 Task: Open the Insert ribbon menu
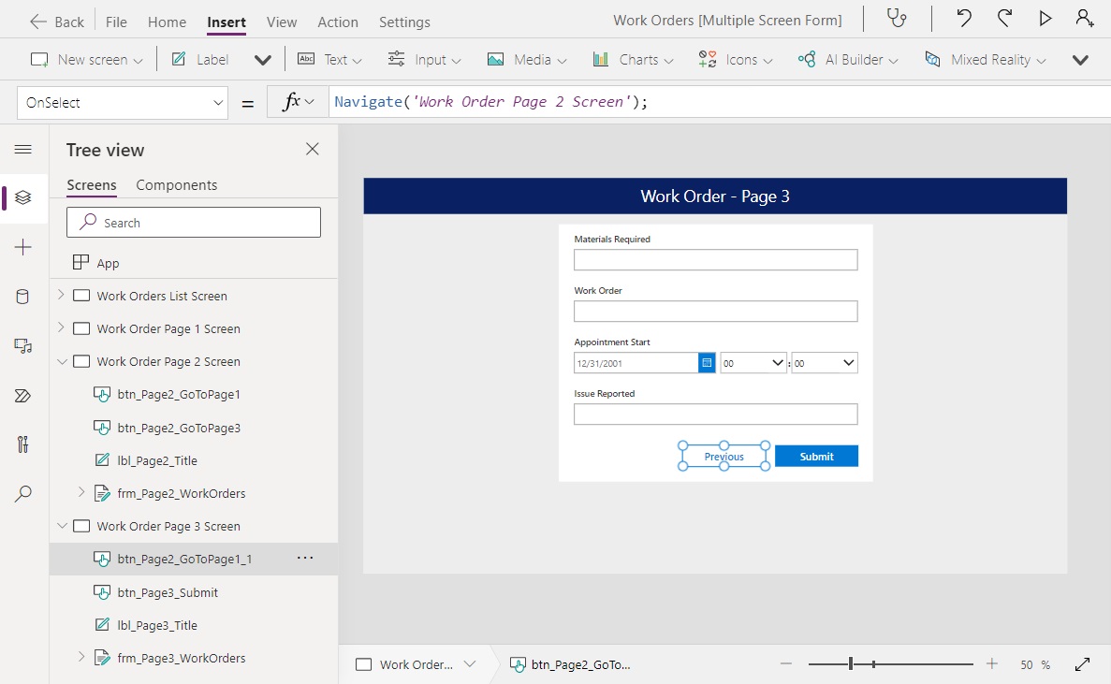pyautogui.click(x=226, y=21)
